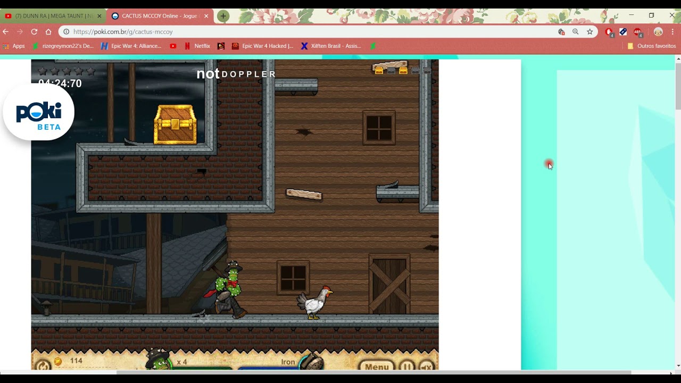Open the Apps bookmark shortcut
The width and height of the screenshot is (681, 383).
14,46
